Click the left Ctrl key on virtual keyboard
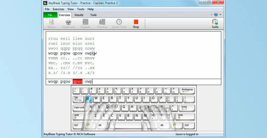This screenshot has width=267, height=138. [78, 125]
